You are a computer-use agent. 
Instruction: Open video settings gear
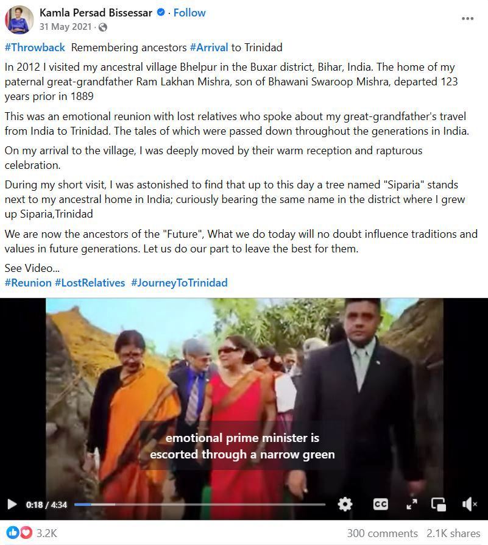click(345, 504)
